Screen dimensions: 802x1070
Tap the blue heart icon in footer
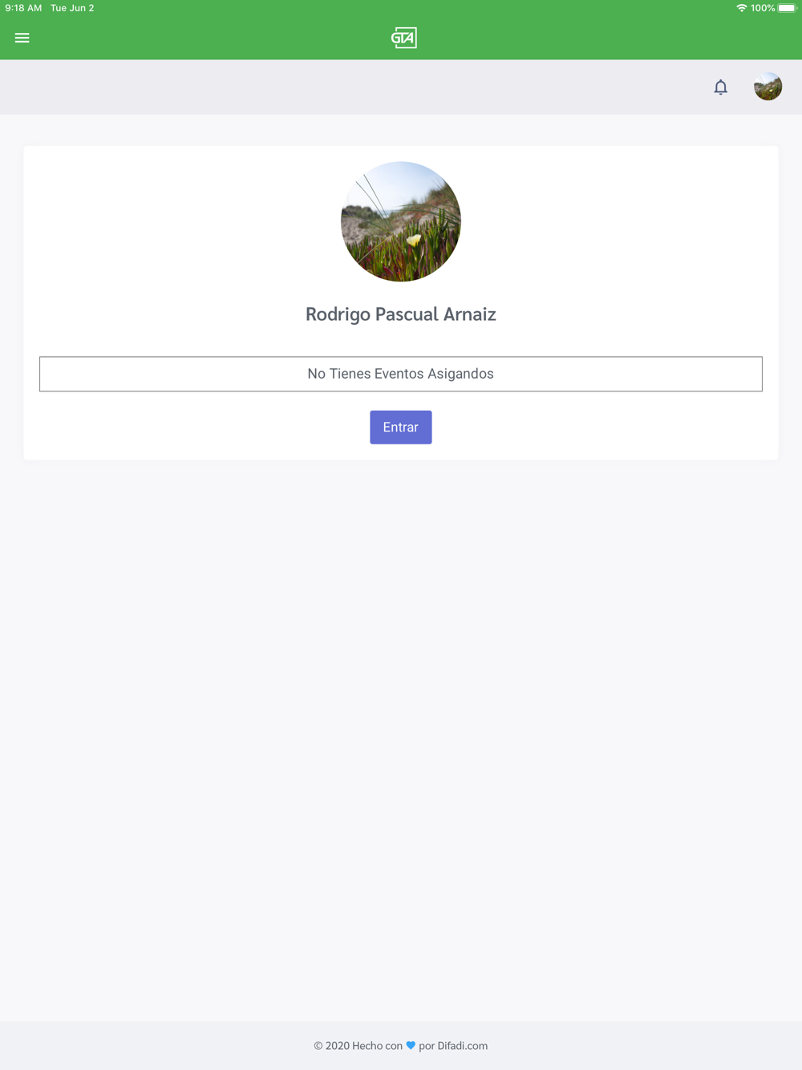[x=411, y=1045]
